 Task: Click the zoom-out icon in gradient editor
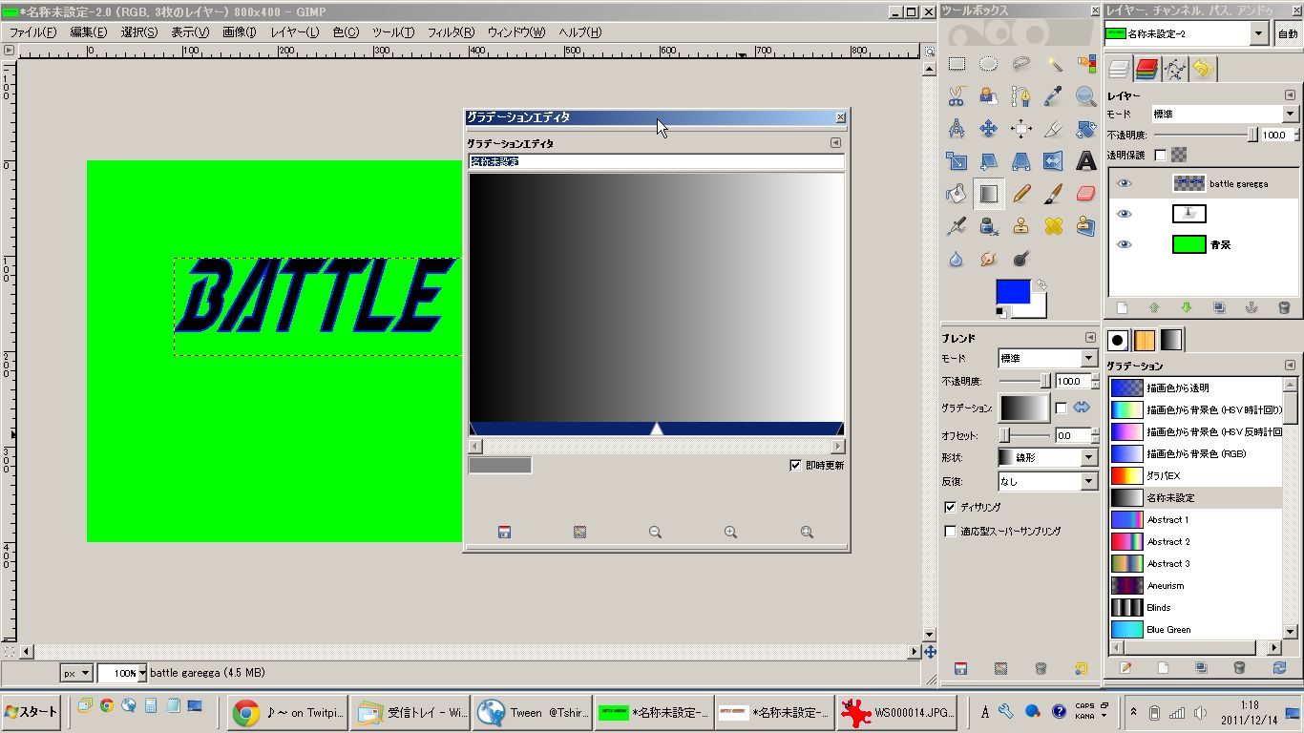[x=655, y=533]
